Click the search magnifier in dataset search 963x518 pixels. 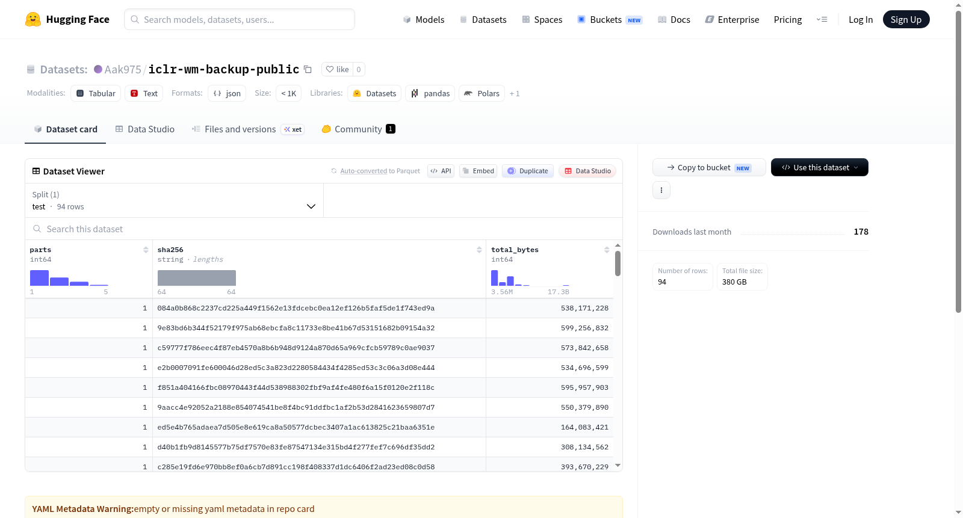(37, 229)
